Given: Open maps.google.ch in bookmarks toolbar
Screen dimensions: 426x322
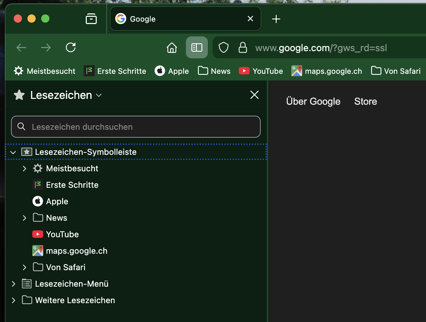Looking at the screenshot, I should [327, 71].
